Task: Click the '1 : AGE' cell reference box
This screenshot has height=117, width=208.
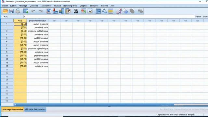Action: [12, 17]
